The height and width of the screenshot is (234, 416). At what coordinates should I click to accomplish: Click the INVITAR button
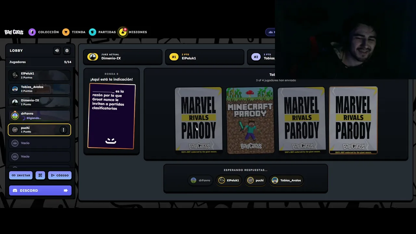click(21, 175)
